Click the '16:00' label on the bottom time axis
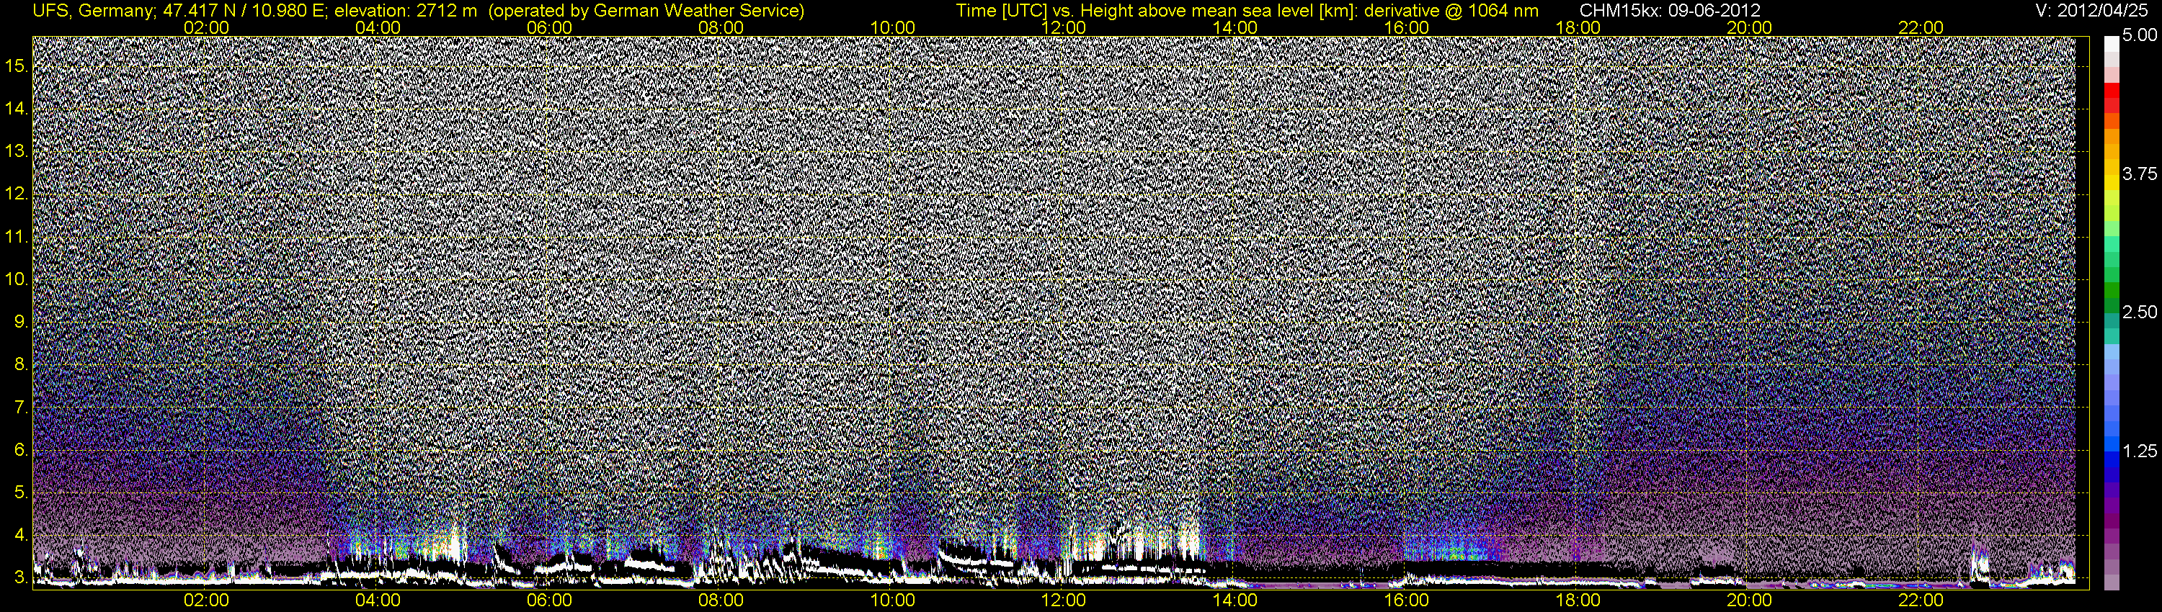 pyautogui.click(x=1407, y=601)
